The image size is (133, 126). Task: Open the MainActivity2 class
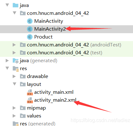click(50, 29)
